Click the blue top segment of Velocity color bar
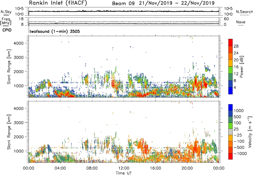 click(231, 107)
